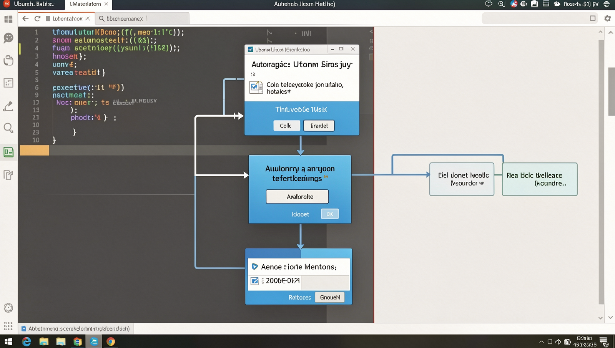Viewport: 615px width, 348px height.
Task: Click the back arrow in the toolbar
Action: click(x=25, y=18)
